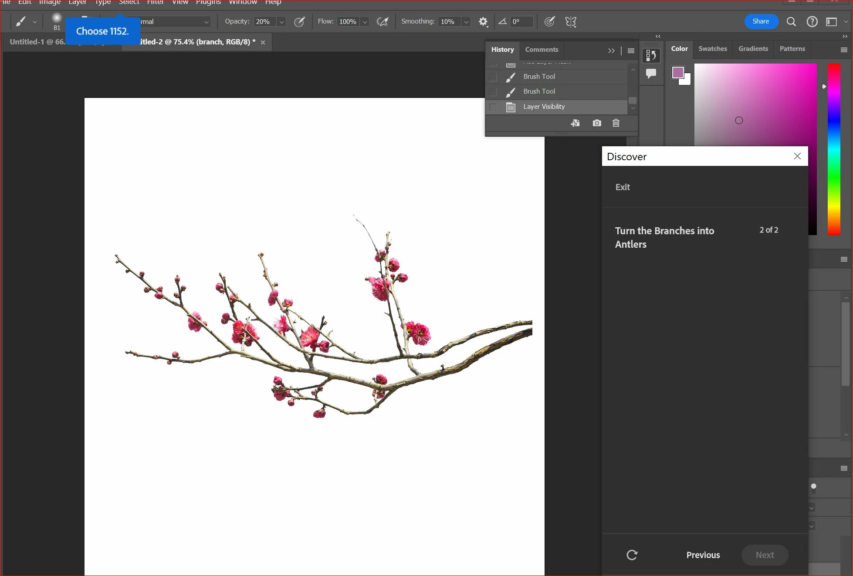853x576 pixels.
Task: Expand the Flow slider dropdown
Action: [365, 22]
